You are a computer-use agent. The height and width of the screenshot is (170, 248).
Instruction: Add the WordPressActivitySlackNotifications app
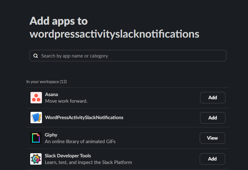click(212, 118)
